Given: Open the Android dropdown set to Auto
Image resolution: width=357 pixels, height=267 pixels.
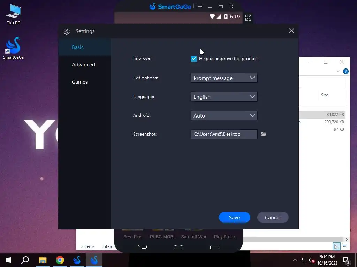Looking at the screenshot, I should pyautogui.click(x=224, y=115).
